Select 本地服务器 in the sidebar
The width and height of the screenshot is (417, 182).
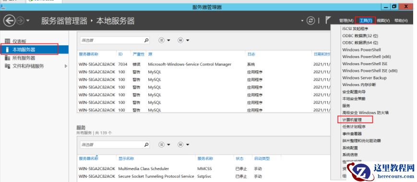point(34,50)
